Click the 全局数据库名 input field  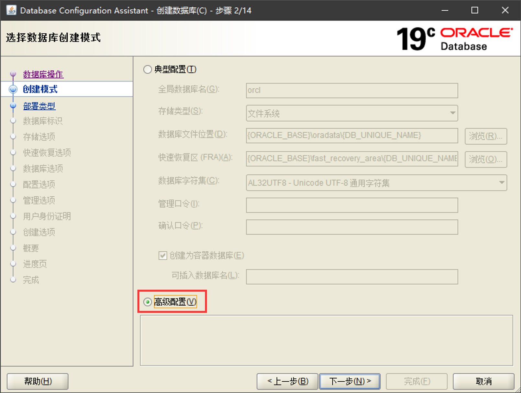tap(352, 90)
